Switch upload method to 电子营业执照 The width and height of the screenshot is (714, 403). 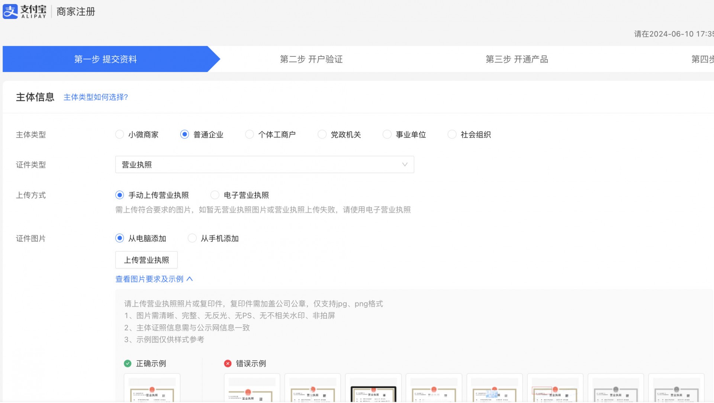pyautogui.click(x=215, y=195)
